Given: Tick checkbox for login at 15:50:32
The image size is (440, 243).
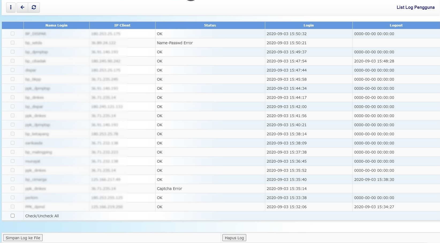Looking at the screenshot, I should coord(13,34).
